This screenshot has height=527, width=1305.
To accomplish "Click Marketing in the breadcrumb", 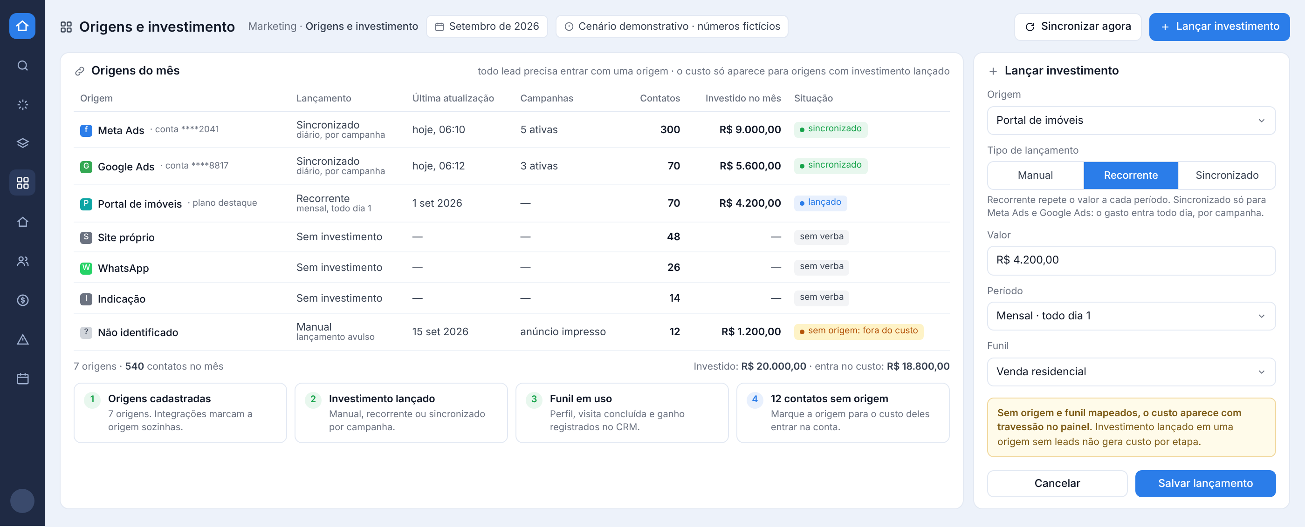I will pos(272,27).
